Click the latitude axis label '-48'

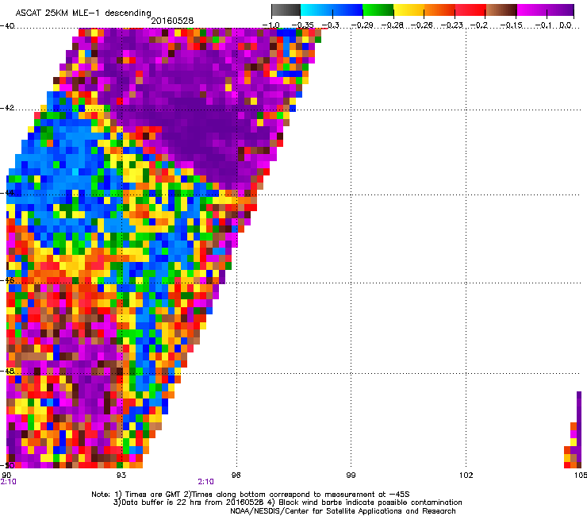[x=7, y=371]
